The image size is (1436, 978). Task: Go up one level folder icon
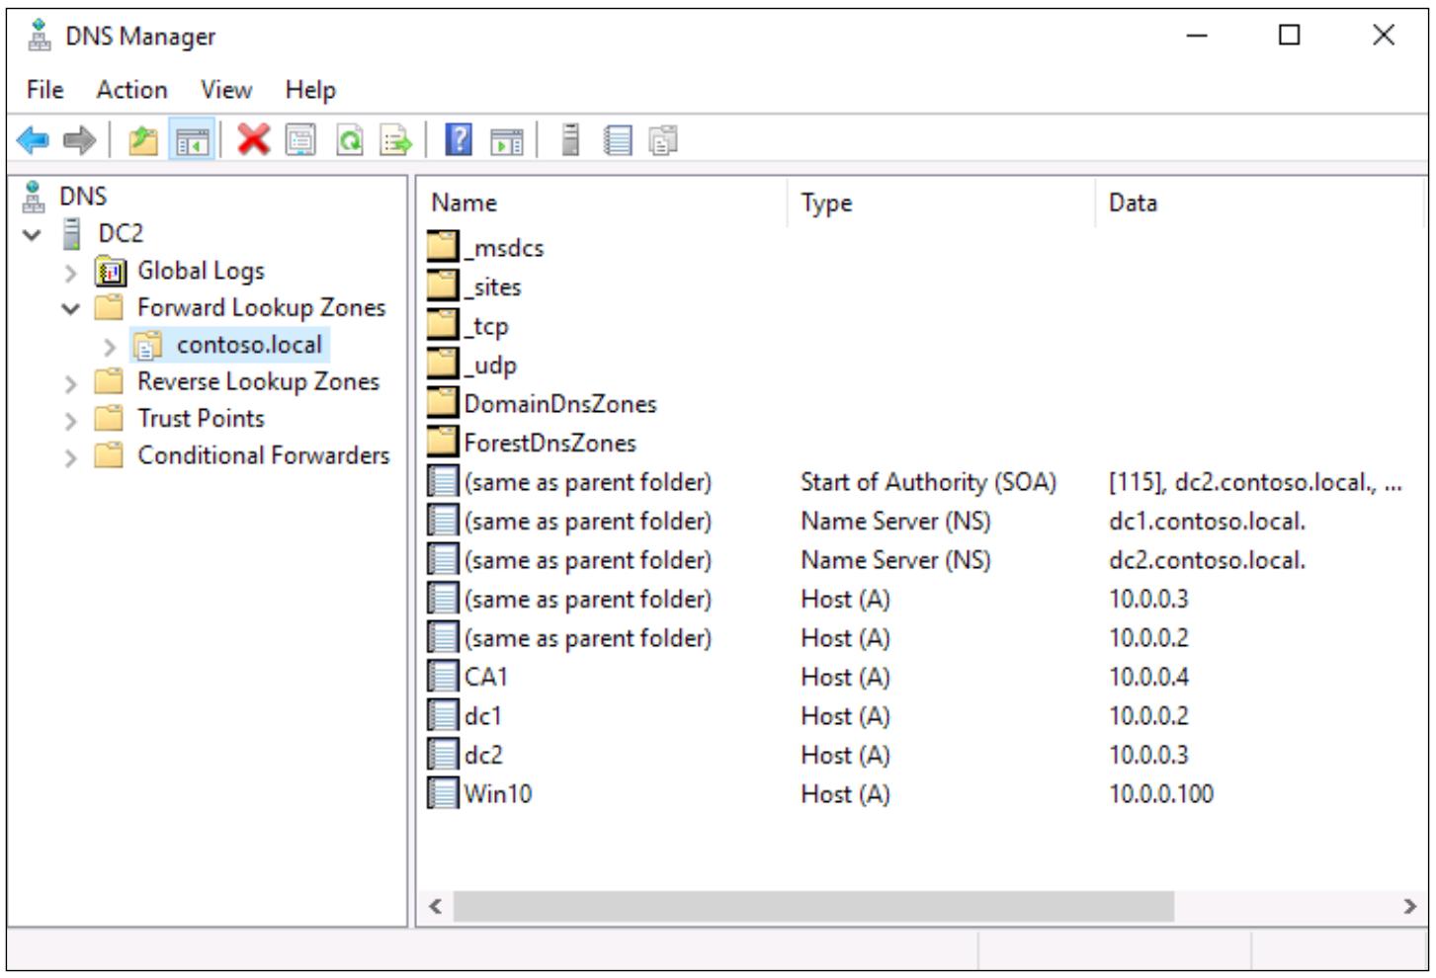click(143, 140)
